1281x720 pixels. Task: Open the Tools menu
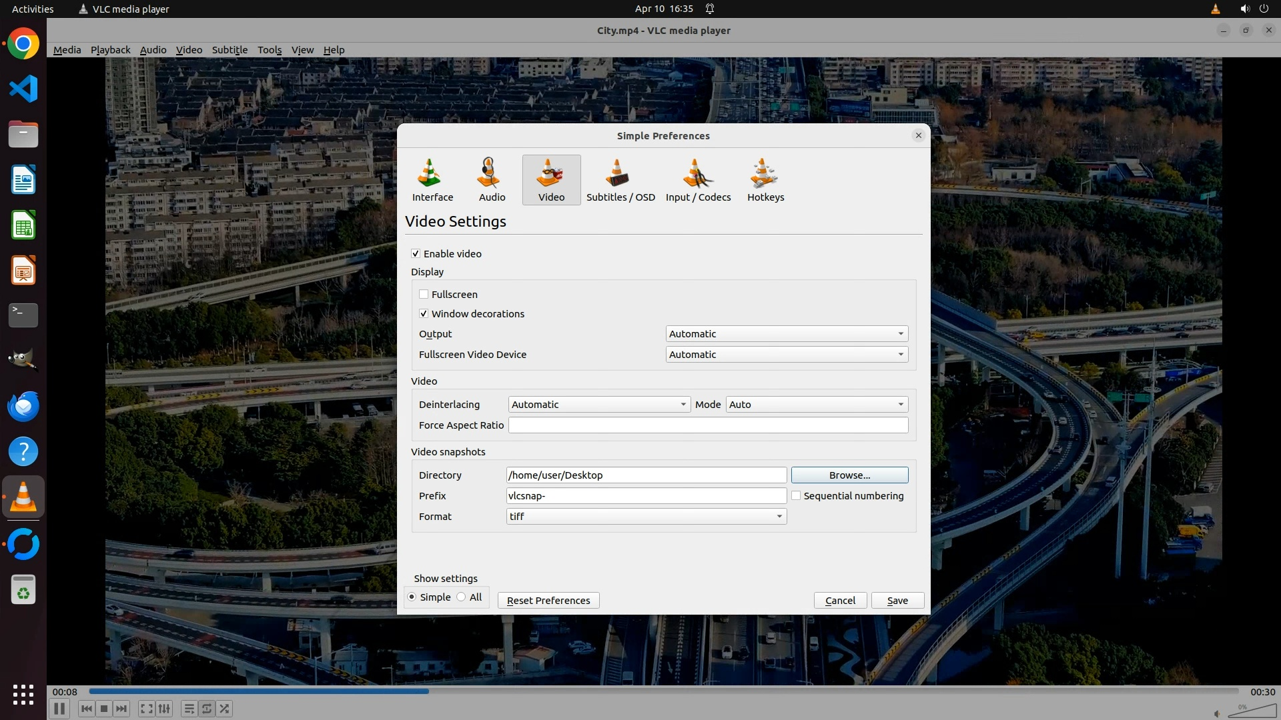[270, 50]
